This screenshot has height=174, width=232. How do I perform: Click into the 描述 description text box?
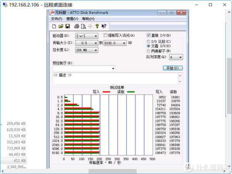point(116,78)
